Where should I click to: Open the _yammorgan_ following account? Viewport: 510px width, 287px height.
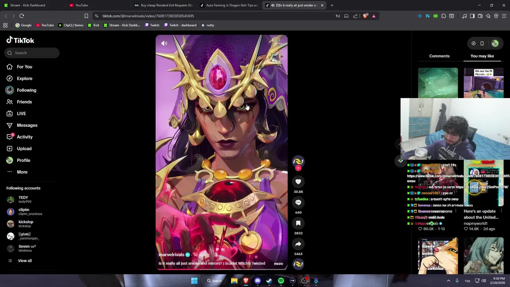(24, 236)
